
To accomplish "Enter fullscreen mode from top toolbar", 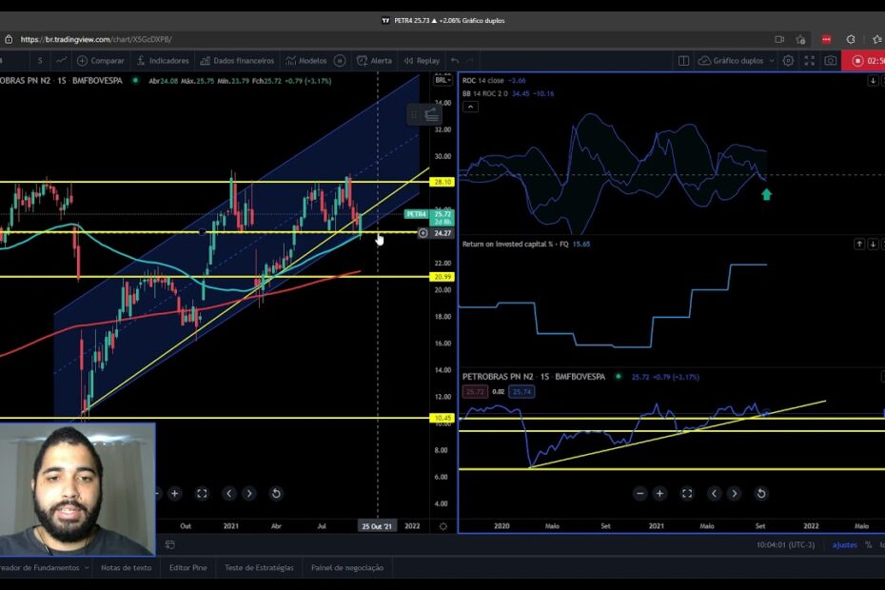I will 810,60.
